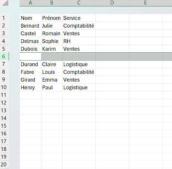Image resolution: width=172 pixels, height=169 pixels.
Task: Select the Comptabilité cell in Bernard's row
Action: [x=79, y=26]
